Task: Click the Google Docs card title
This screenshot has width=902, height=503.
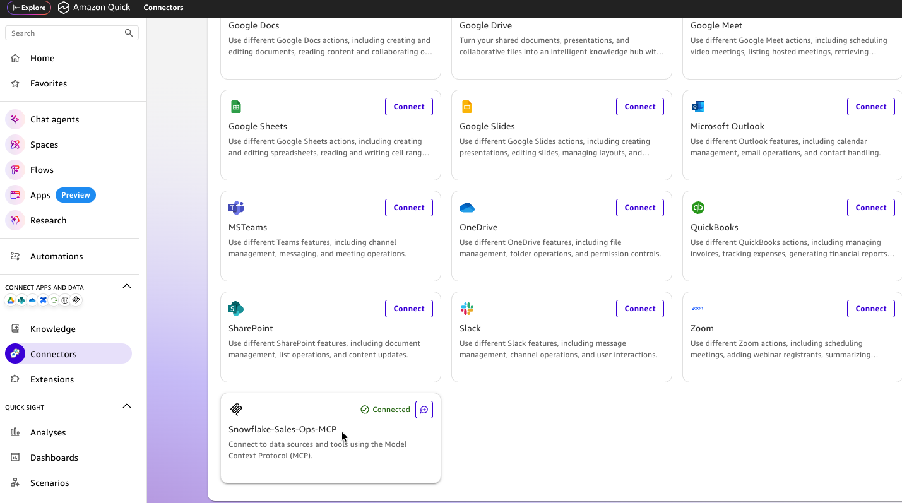Action: point(254,25)
